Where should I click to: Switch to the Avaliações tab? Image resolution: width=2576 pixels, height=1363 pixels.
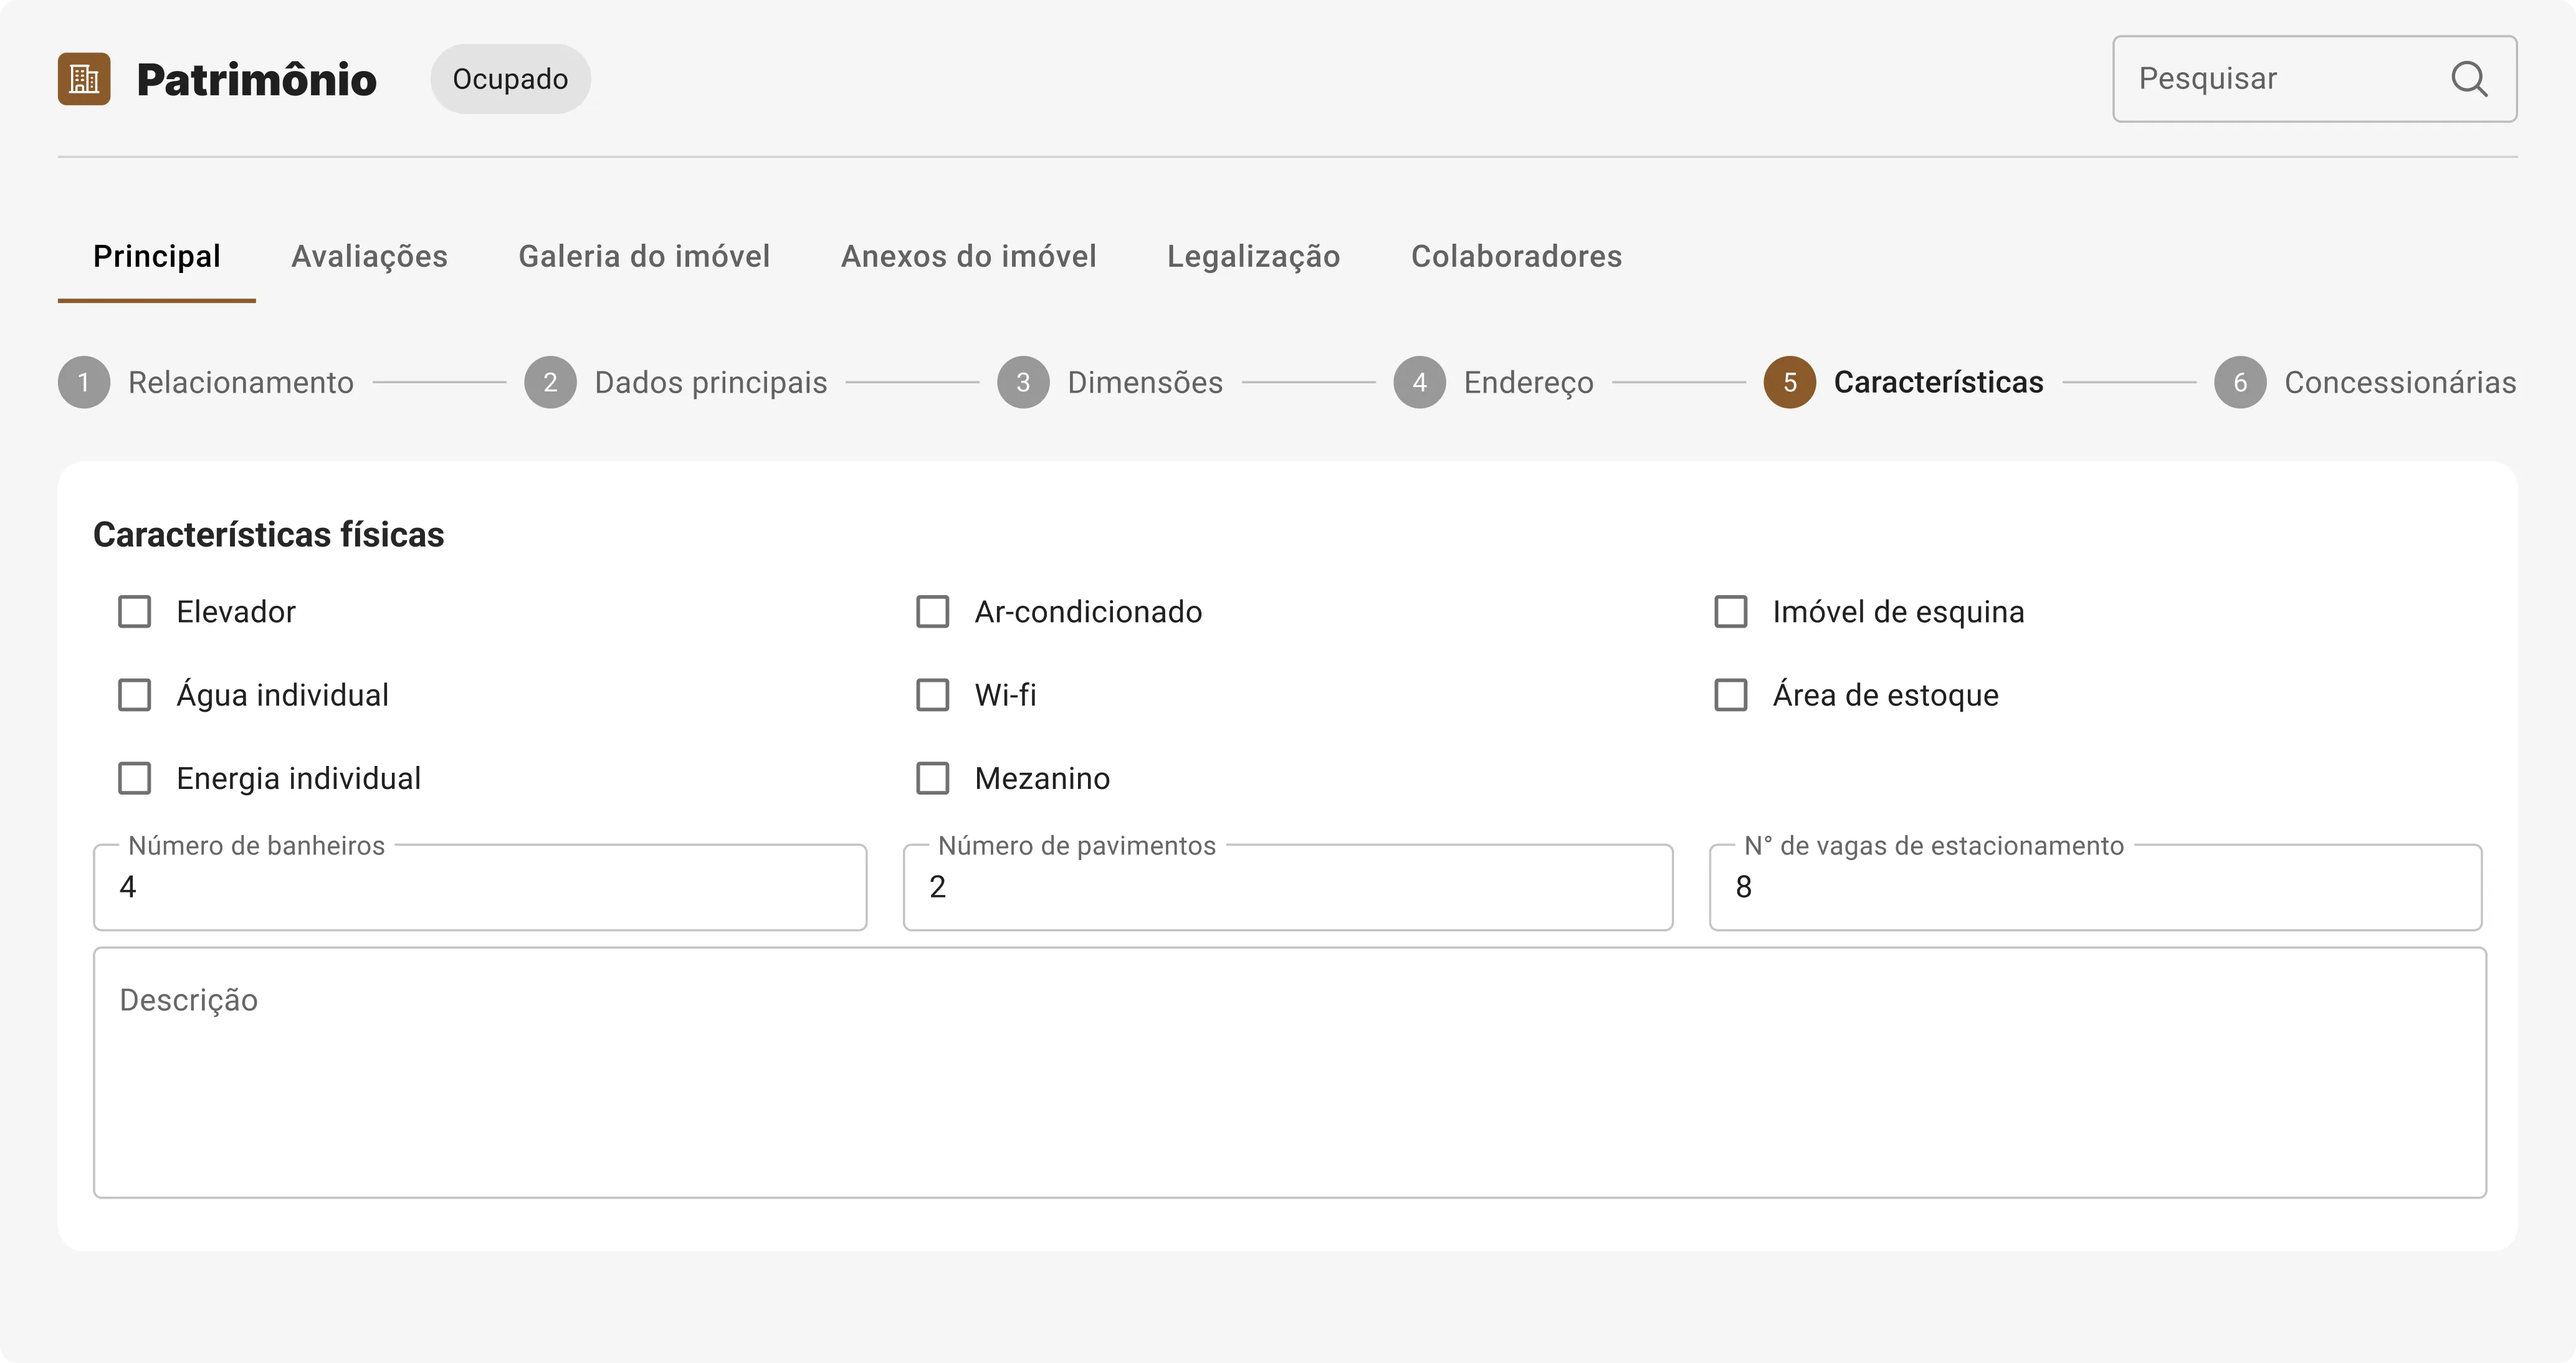click(x=369, y=257)
